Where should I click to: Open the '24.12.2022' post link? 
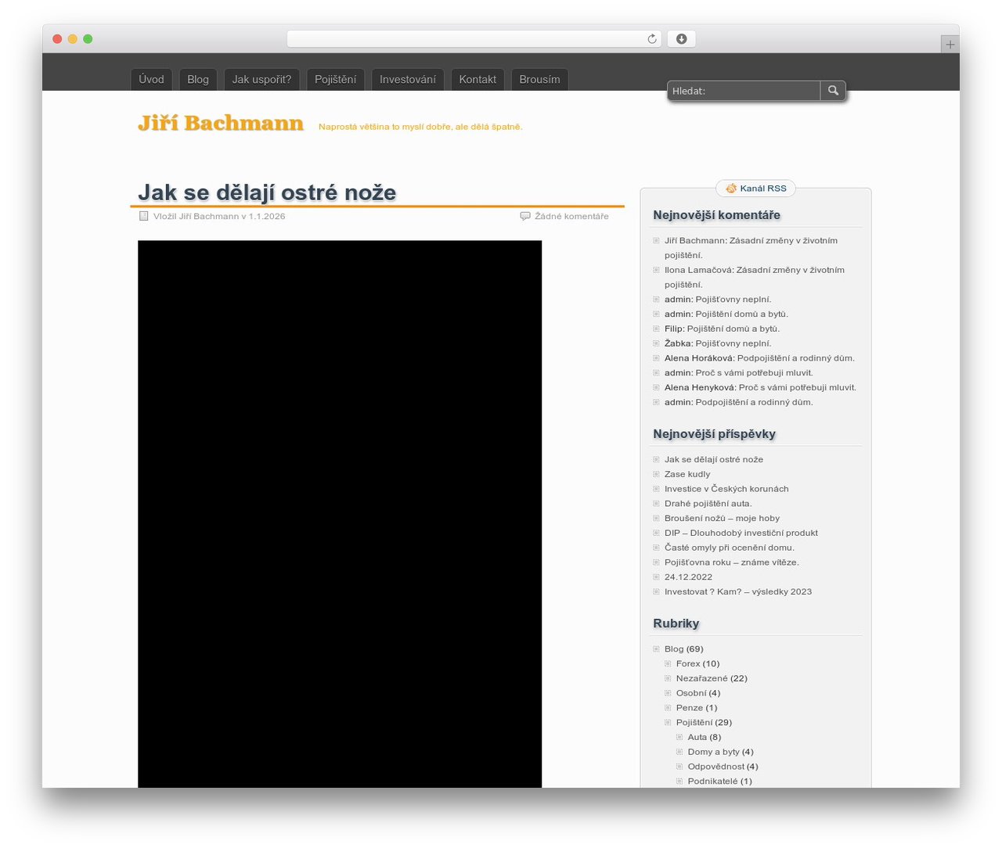coord(688,577)
